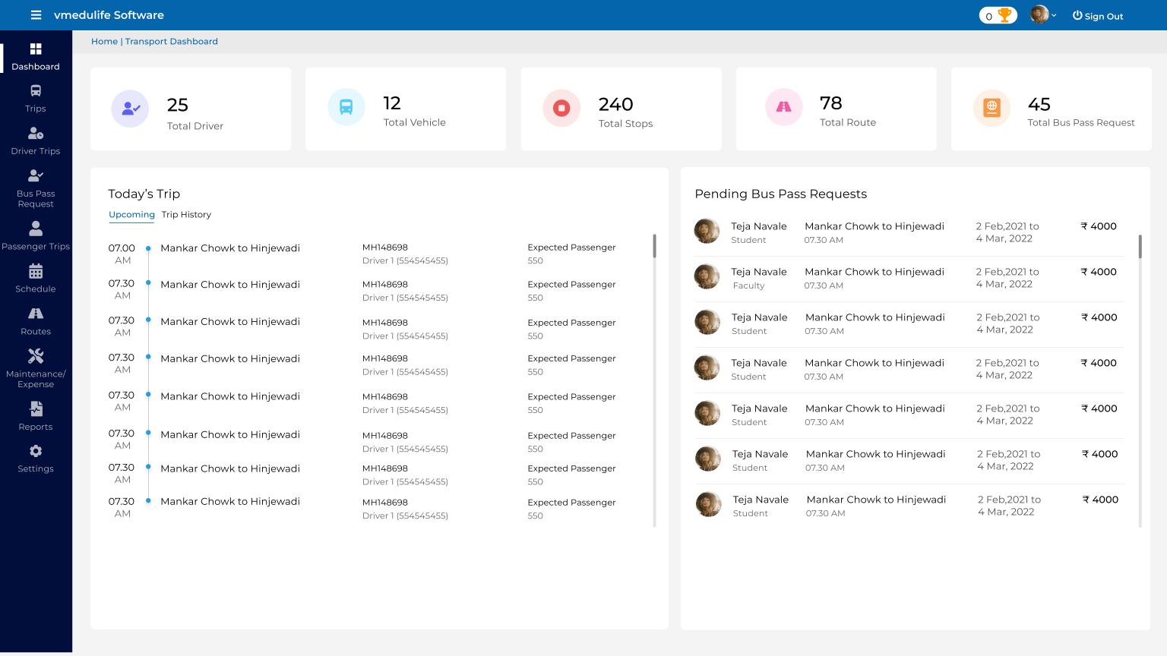1167x656 pixels.
Task: Switch to the Trip History tab
Action: (186, 214)
